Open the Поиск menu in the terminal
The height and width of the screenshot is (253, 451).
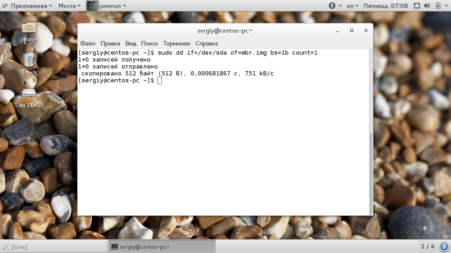(x=149, y=43)
